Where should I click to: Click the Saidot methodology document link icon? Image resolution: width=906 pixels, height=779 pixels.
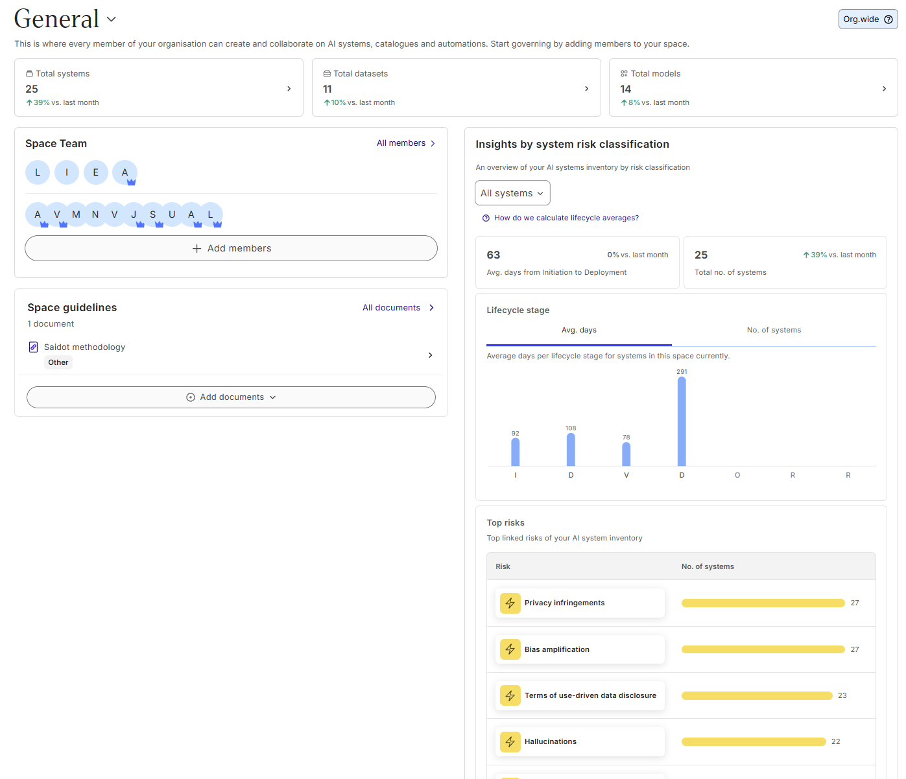34,347
